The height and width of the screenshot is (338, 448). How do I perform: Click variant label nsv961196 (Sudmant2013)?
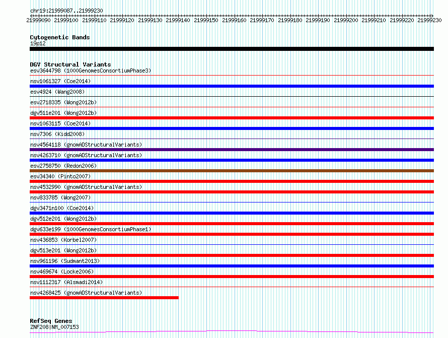coord(65,261)
